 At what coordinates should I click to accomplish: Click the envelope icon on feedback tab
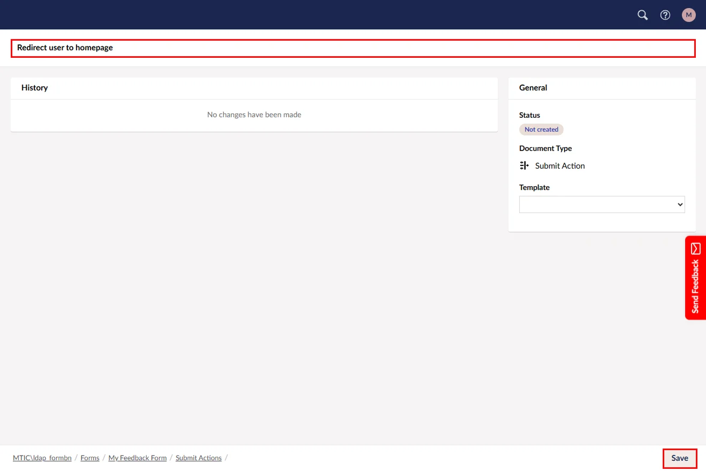pyautogui.click(x=695, y=248)
